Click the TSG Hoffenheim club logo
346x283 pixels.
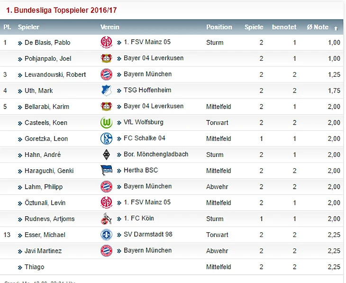coord(106,90)
